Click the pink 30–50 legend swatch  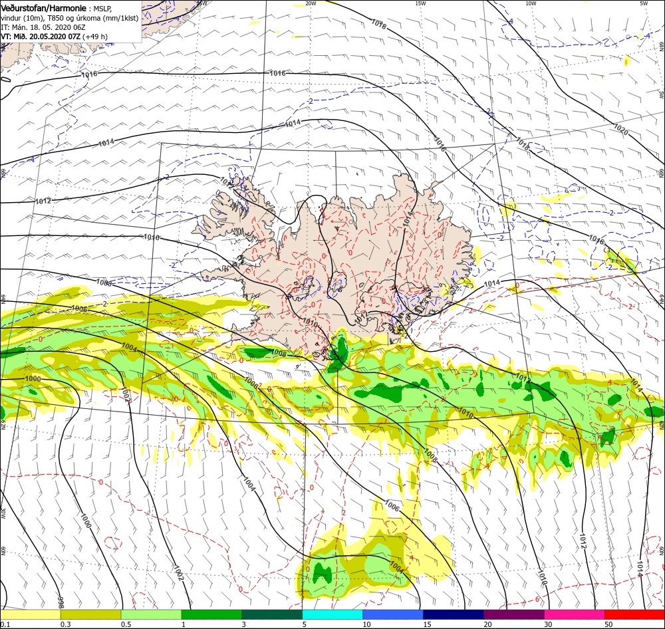point(575,614)
